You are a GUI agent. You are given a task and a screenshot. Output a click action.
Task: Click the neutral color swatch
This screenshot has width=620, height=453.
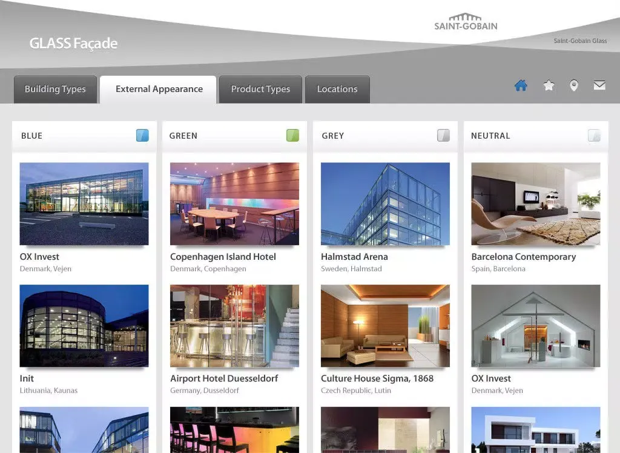[x=594, y=135]
